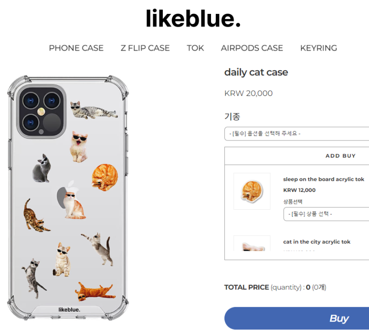Open the PHONE CASE menu

click(x=76, y=48)
